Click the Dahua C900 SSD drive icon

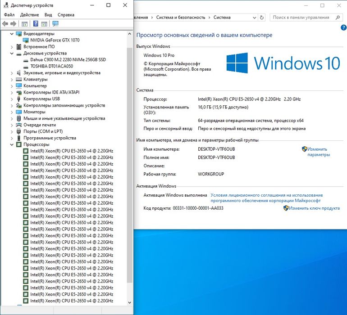point(26,60)
